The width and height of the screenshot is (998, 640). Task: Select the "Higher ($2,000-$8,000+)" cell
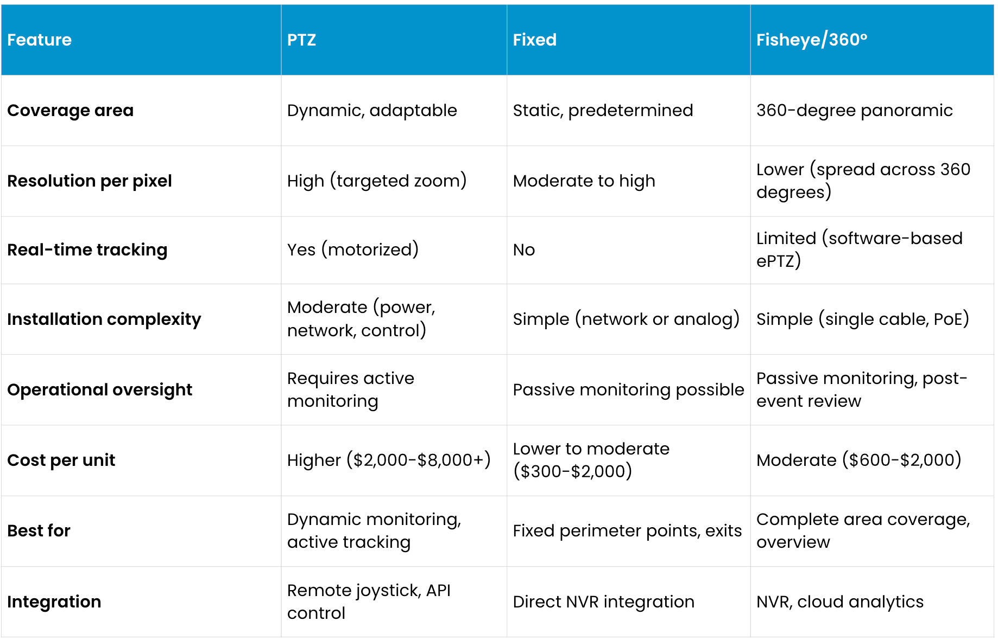click(389, 460)
